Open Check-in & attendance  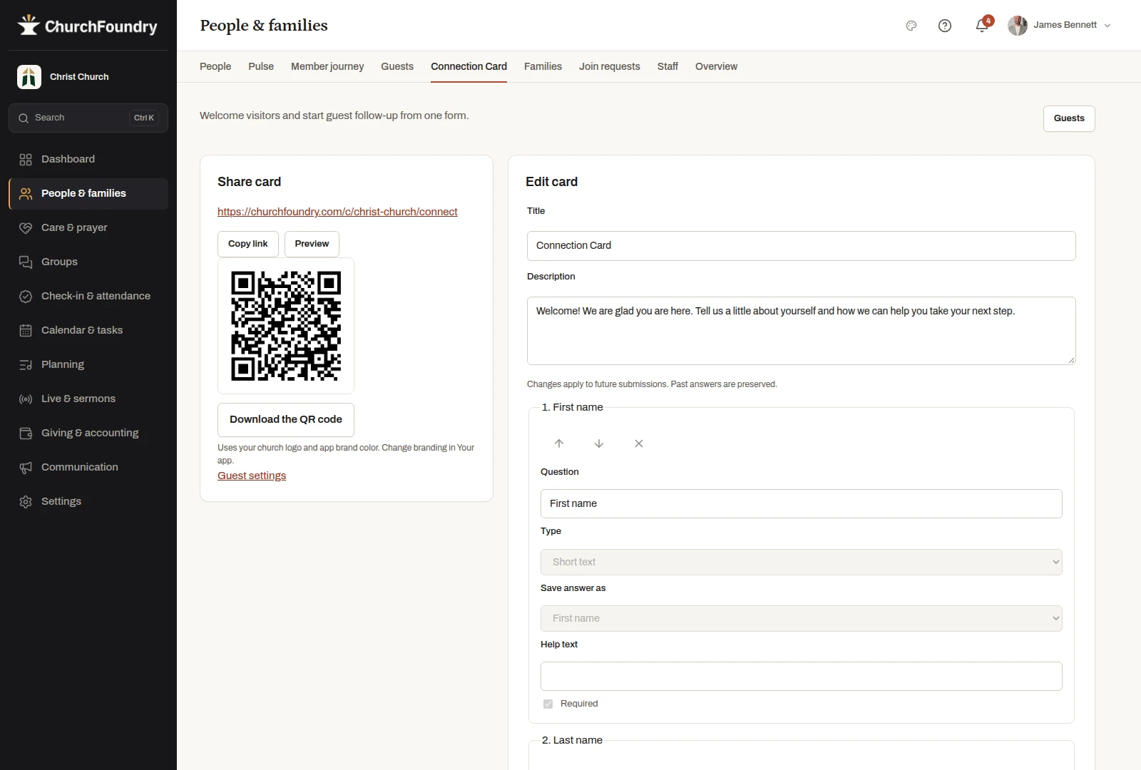pyautogui.click(x=88, y=296)
